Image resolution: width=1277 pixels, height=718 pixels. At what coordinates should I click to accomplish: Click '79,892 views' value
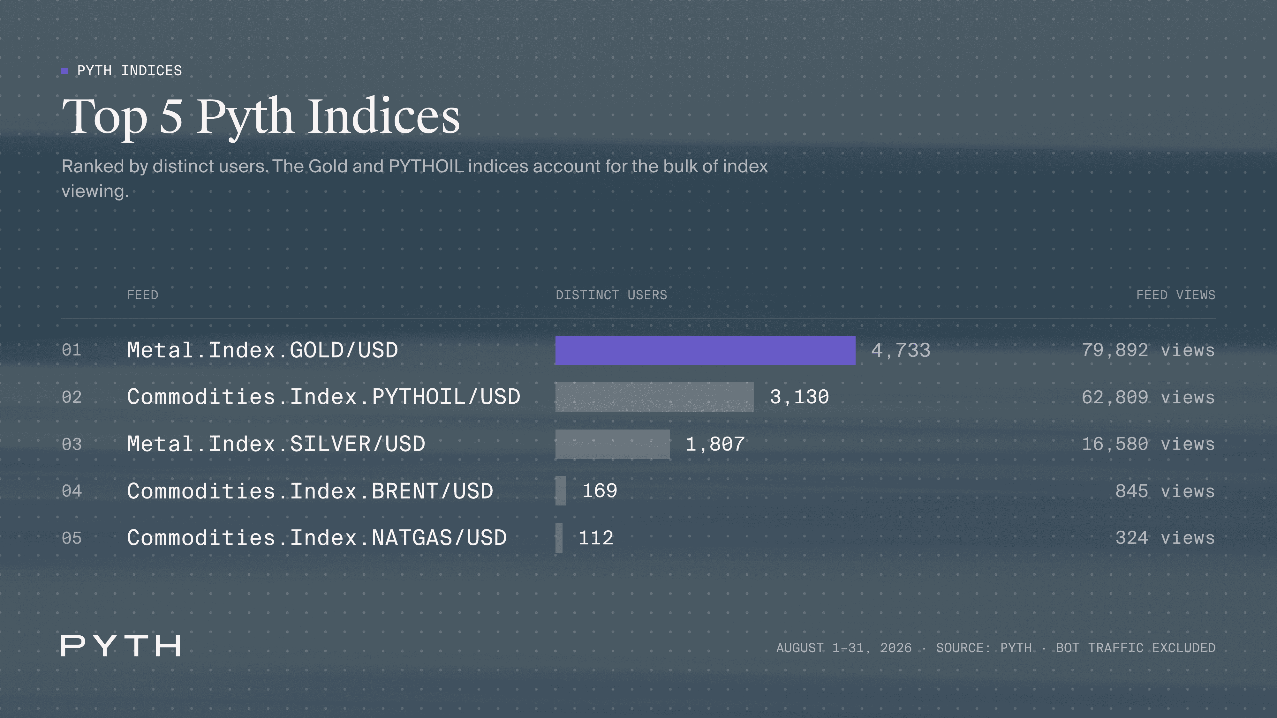point(1149,350)
